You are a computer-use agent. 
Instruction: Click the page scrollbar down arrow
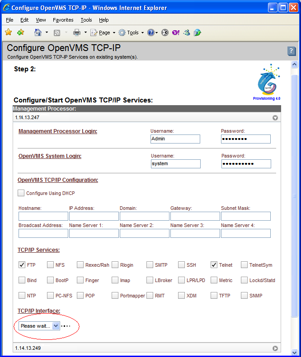[294, 352]
